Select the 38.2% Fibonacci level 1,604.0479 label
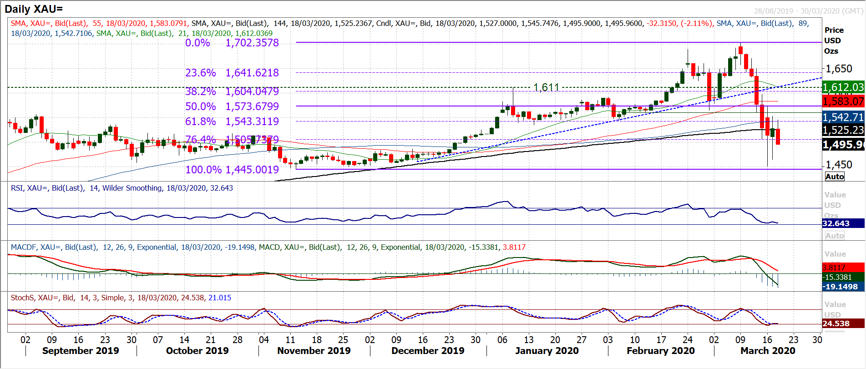The image size is (866, 369). coord(232,91)
